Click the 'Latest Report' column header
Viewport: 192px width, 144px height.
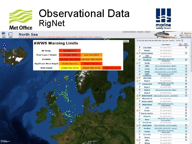tap(166, 45)
